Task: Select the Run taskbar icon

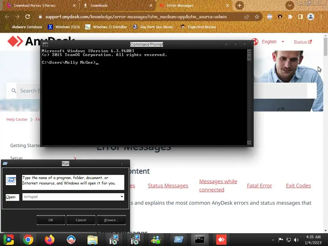Action: point(178,240)
